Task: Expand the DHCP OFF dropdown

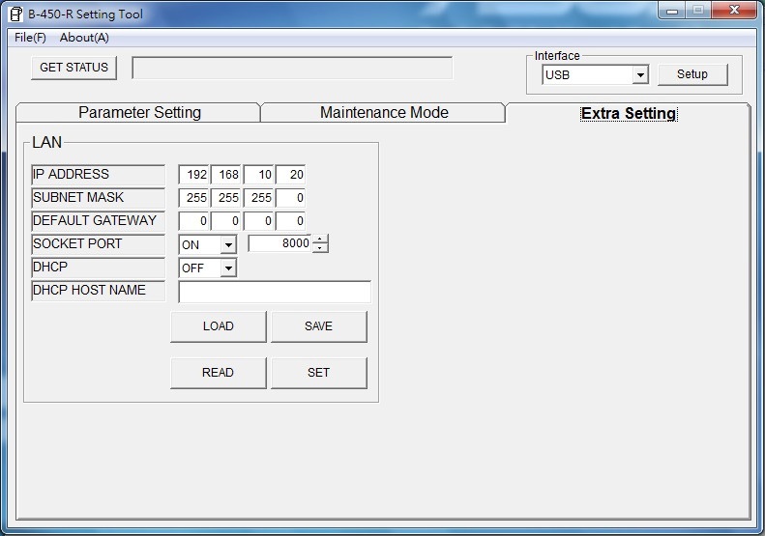Action: tap(228, 268)
